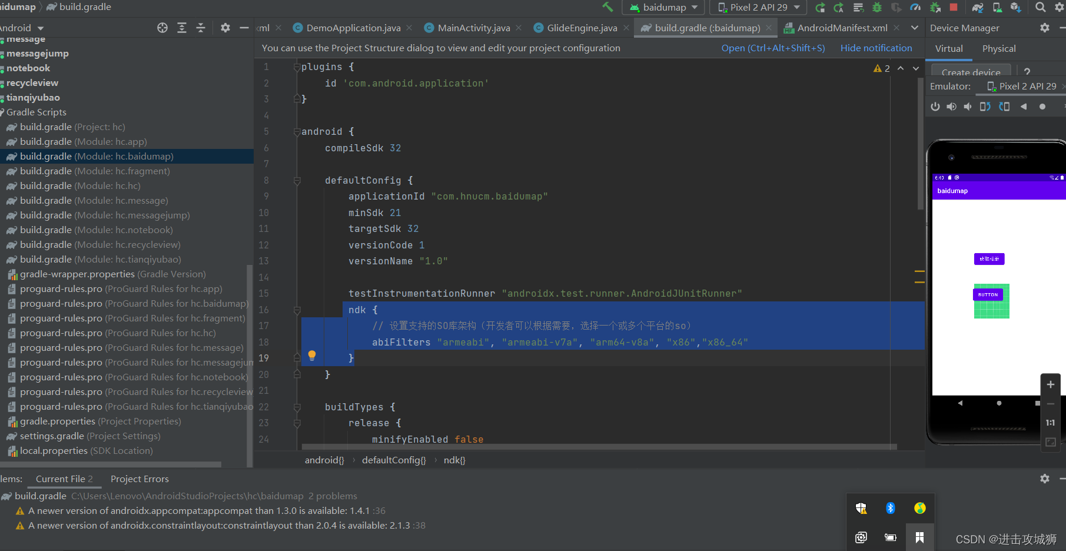Click Collapse All in Project panel

201,28
